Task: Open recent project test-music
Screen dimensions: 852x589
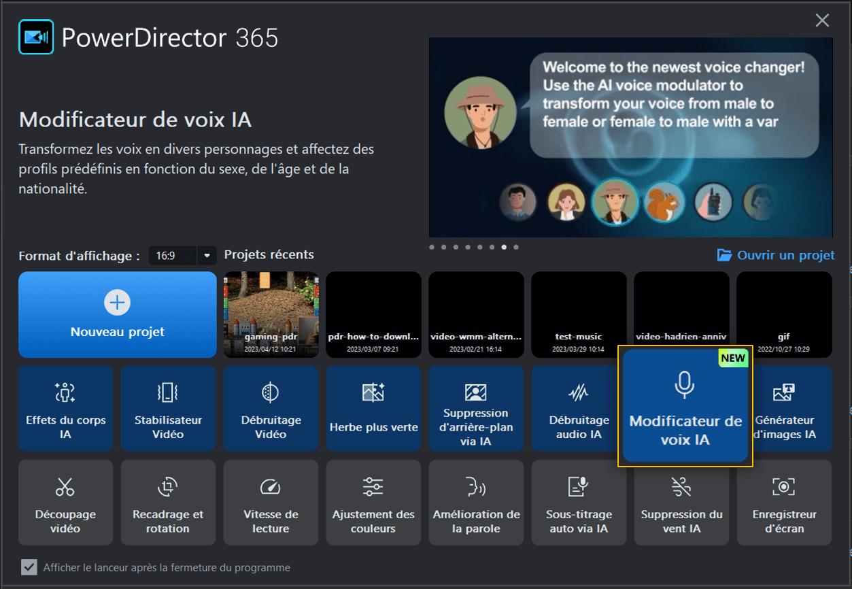Action: (x=579, y=315)
